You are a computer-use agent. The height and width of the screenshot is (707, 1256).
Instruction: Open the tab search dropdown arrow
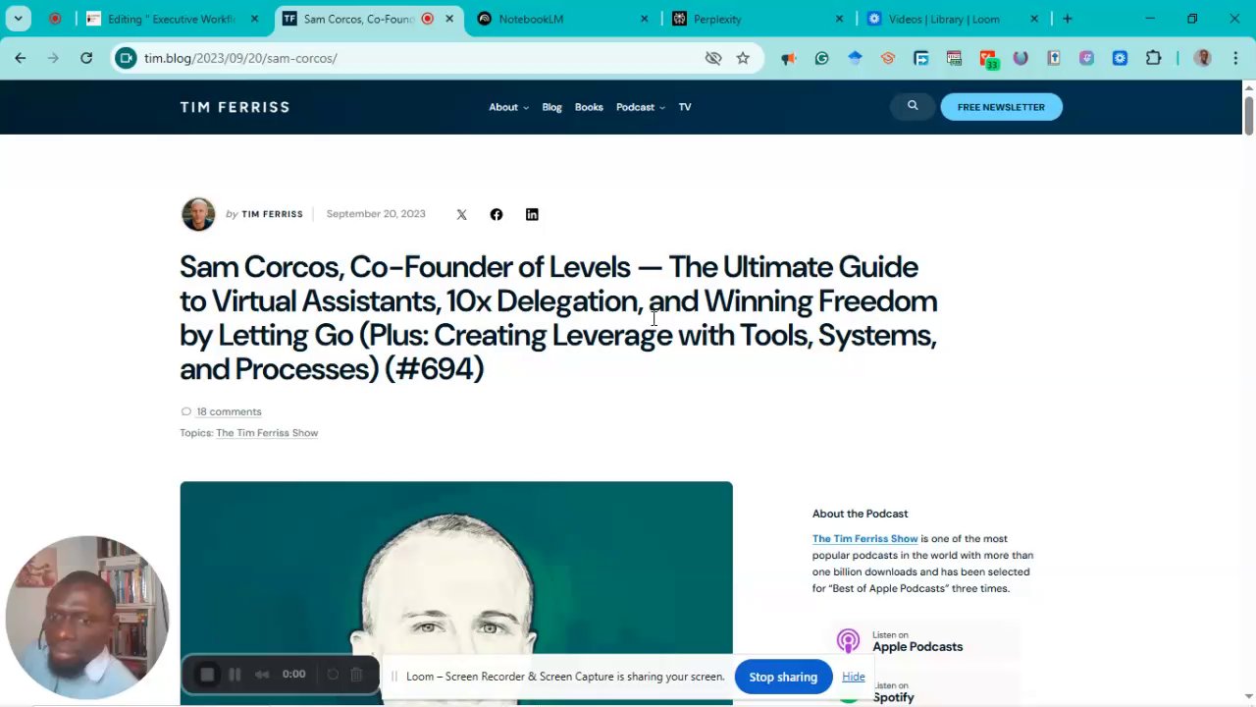coord(18,19)
